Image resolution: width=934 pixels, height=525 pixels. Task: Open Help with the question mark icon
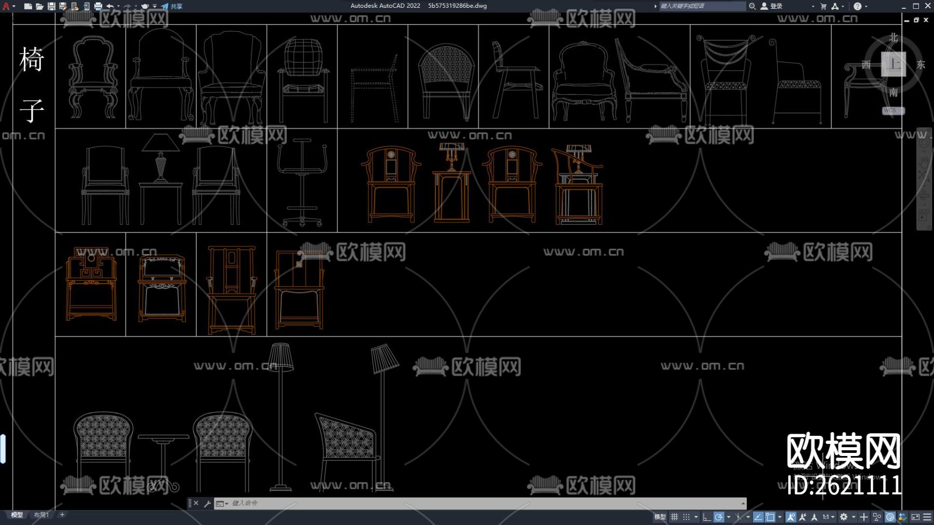pyautogui.click(x=857, y=6)
